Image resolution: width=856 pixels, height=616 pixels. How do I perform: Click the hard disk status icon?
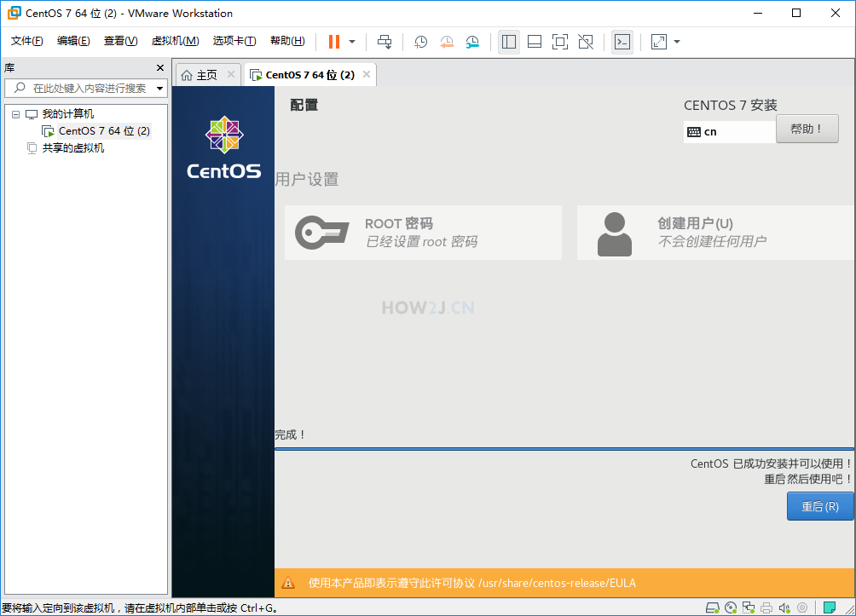[x=713, y=607]
